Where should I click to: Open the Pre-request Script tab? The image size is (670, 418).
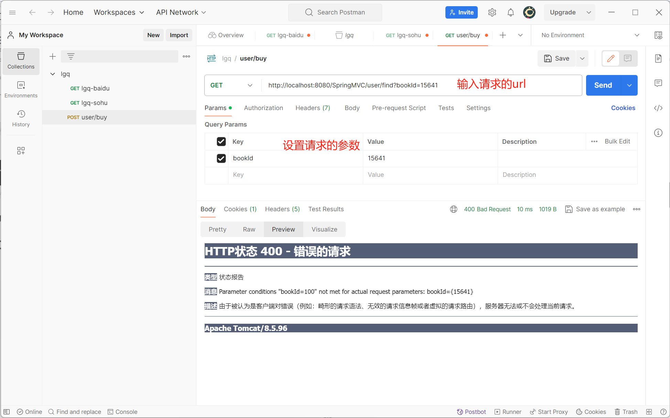coord(399,108)
